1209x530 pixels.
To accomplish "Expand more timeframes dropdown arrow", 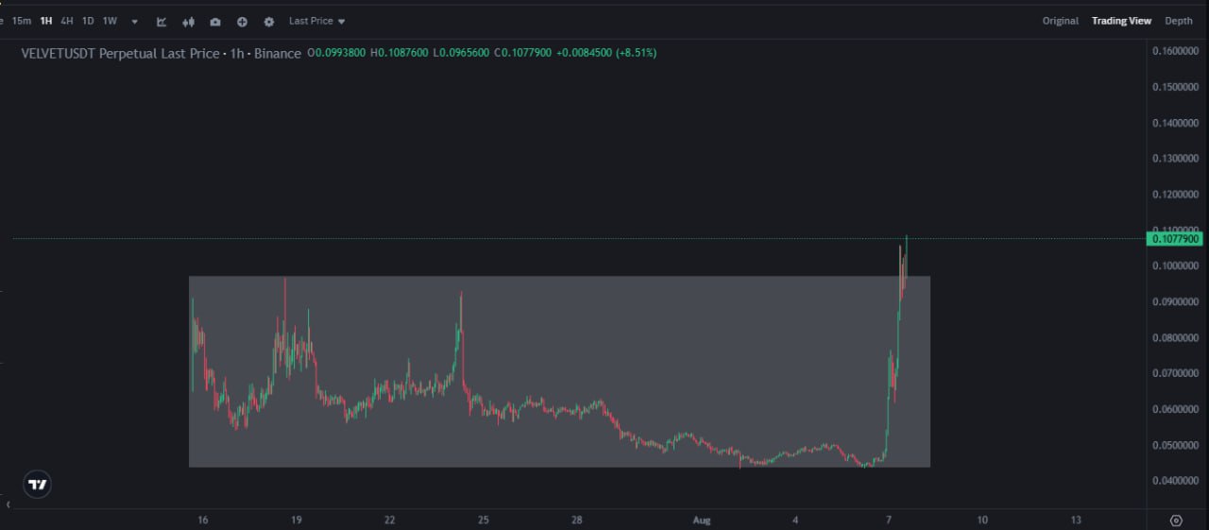I will pos(134,21).
